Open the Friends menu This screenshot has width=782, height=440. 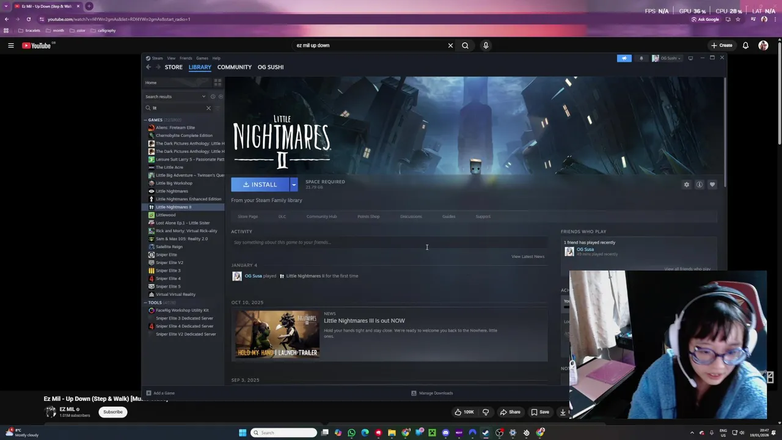(x=186, y=58)
